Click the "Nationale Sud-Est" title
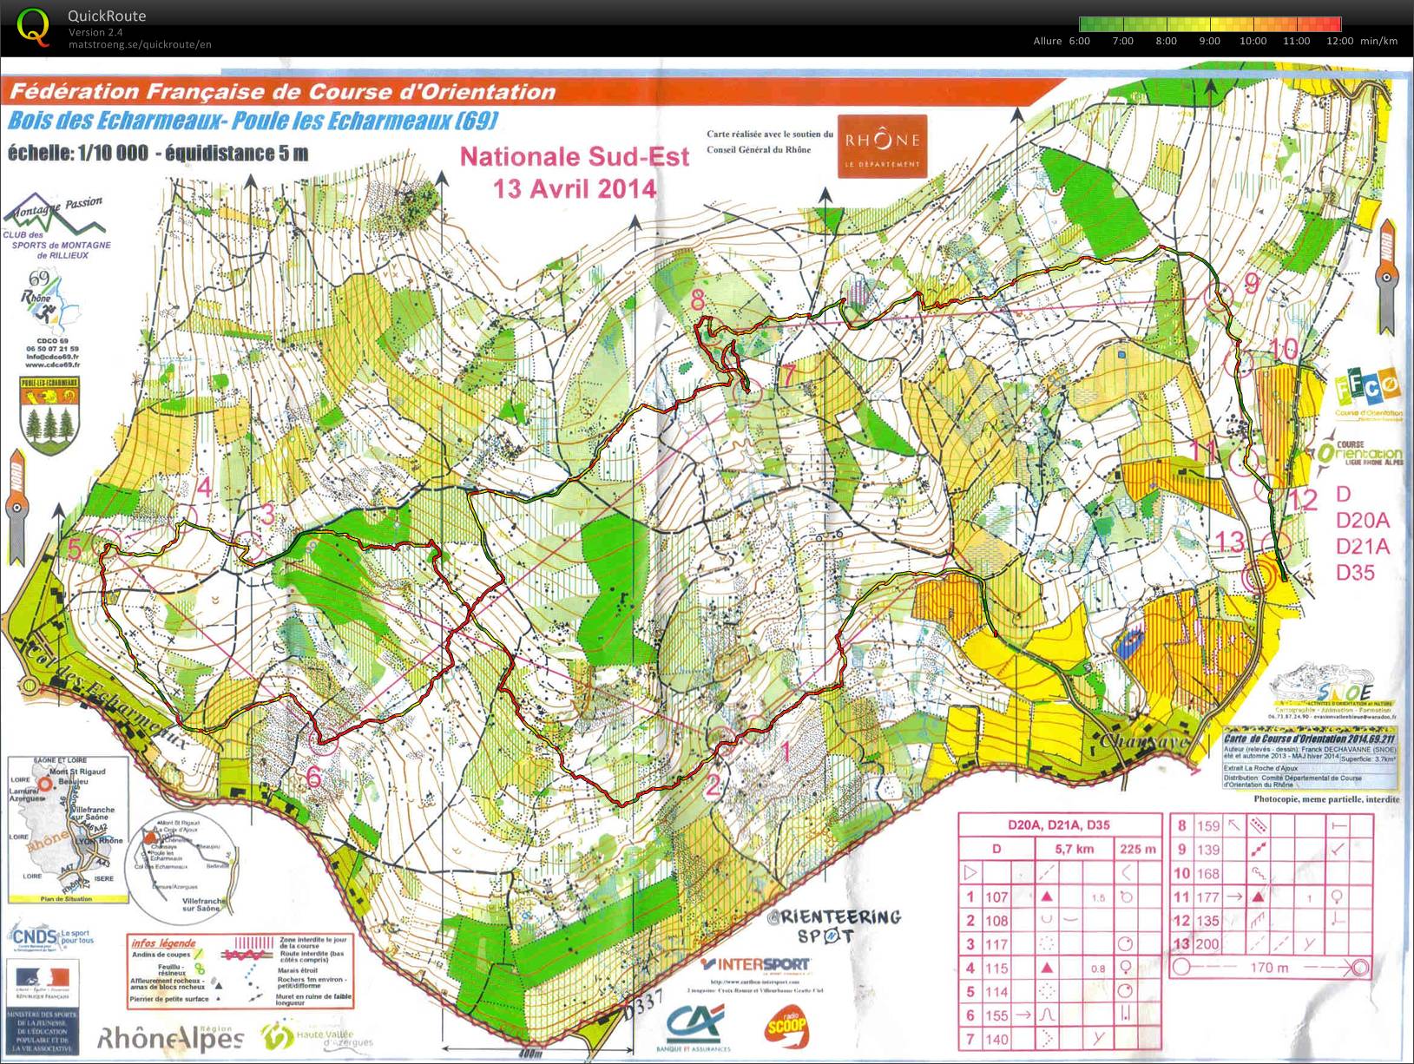The height and width of the screenshot is (1064, 1414). (x=575, y=156)
